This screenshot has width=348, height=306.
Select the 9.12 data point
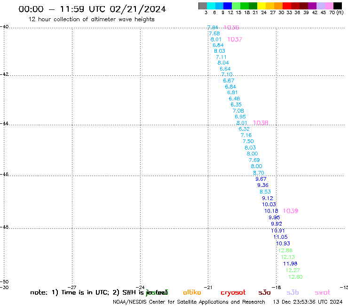pos(268,198)
